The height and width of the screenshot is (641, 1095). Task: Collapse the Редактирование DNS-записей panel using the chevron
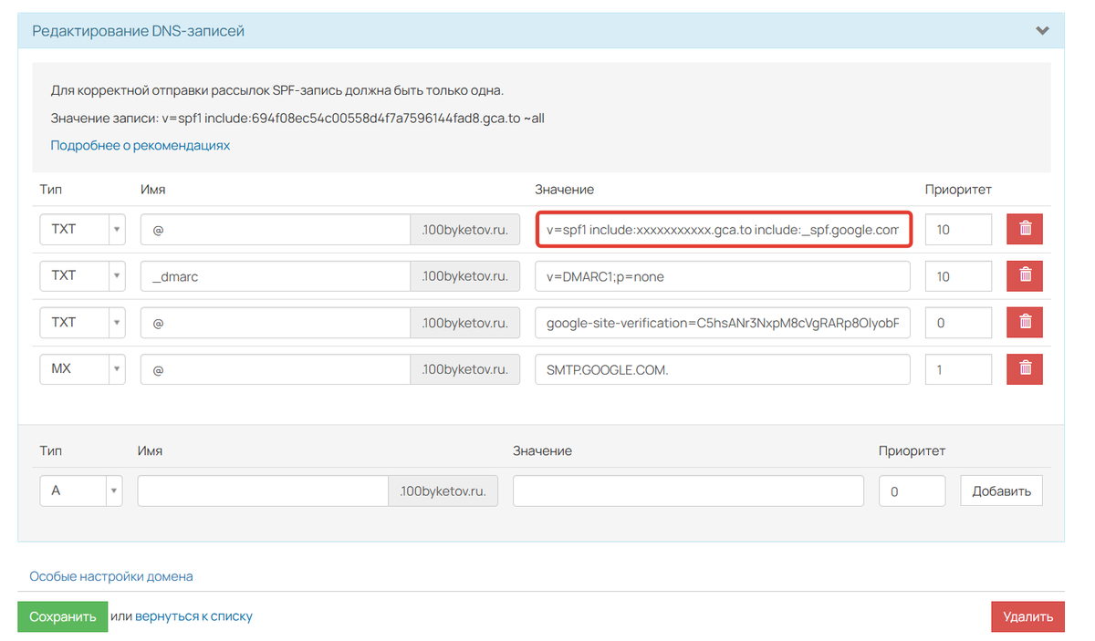[x=1042, y=31]
